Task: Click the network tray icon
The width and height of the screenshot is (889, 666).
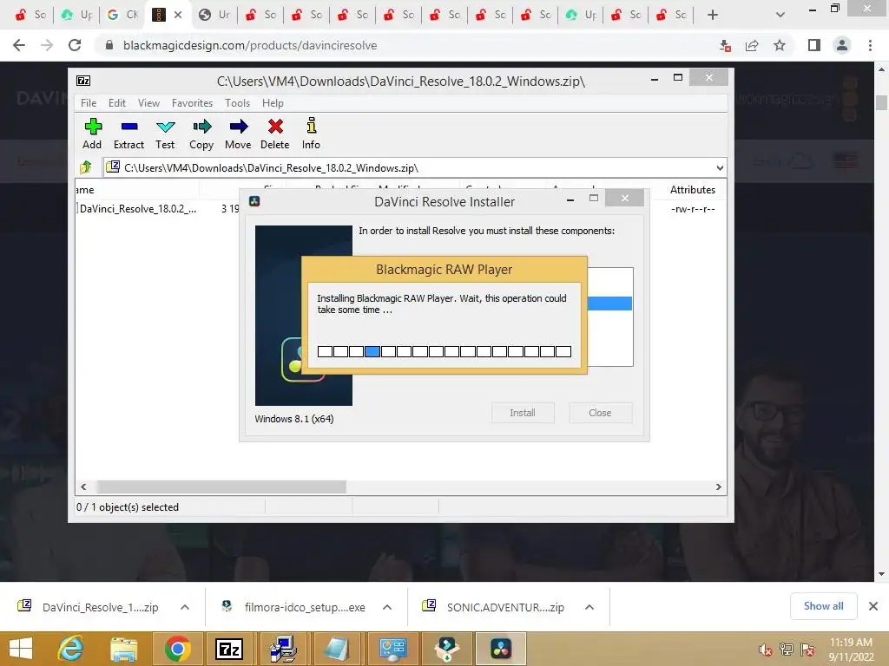Action: (787, 650)
